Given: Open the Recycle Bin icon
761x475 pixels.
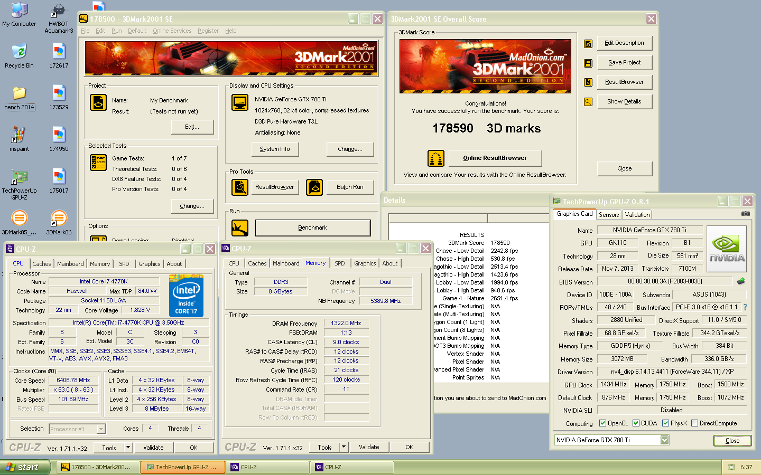Looking at the screenshot, I should [19, 56].
